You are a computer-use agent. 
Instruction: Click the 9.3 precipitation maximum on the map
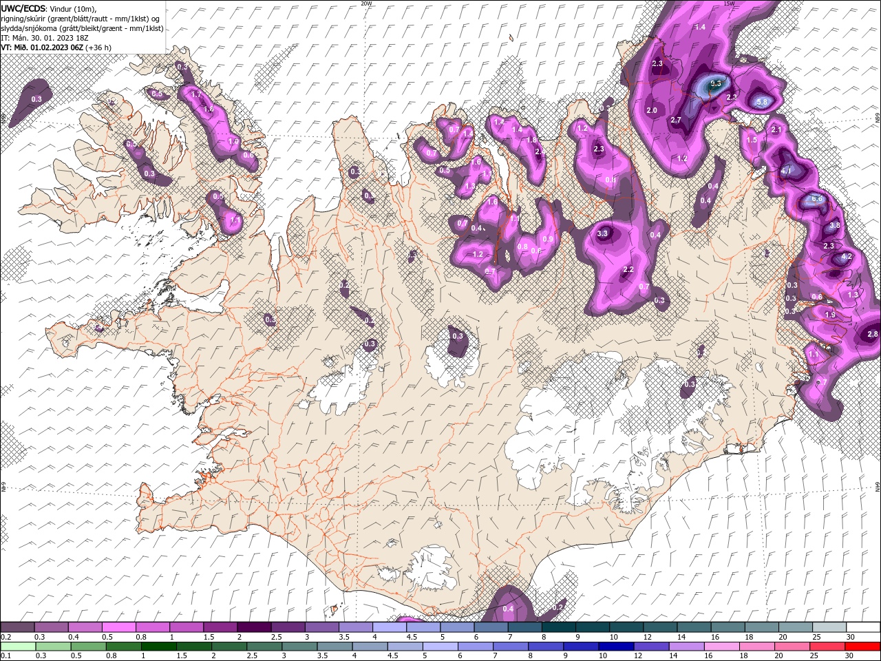pyautogui.click(x=716, y=83)
